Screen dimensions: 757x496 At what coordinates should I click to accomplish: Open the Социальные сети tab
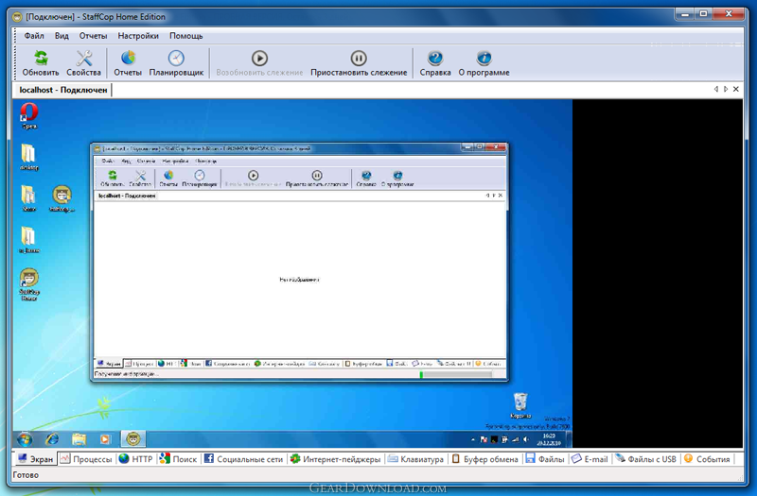click(x=243, y=459)
